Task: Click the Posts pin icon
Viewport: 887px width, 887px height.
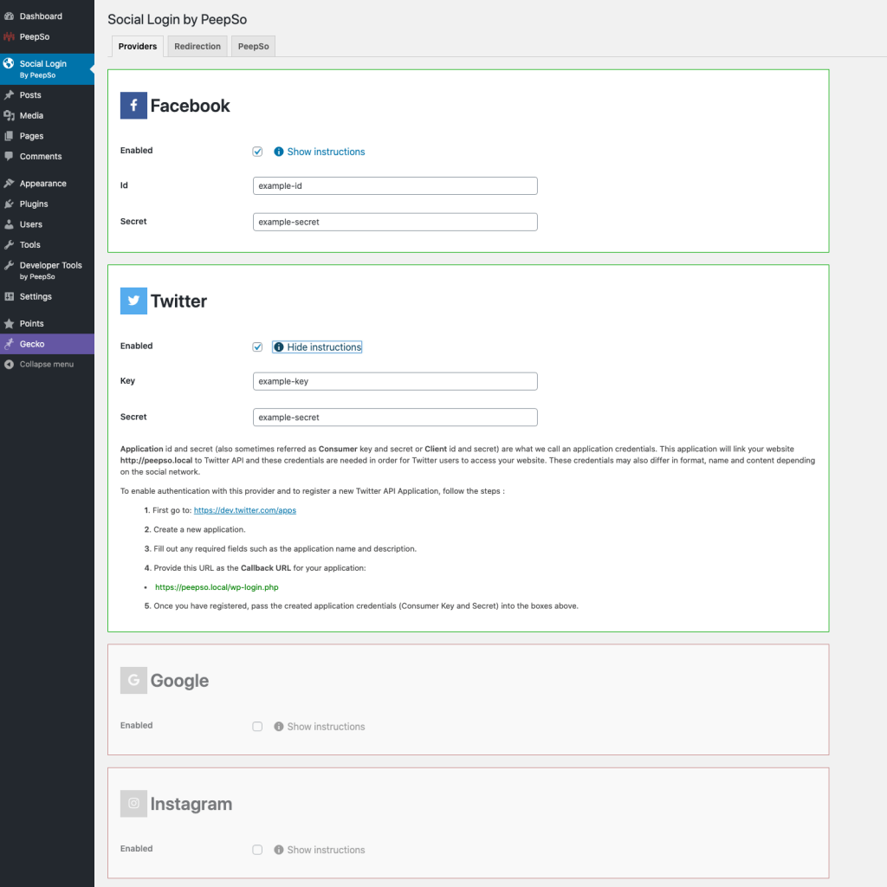Action: 9,95
